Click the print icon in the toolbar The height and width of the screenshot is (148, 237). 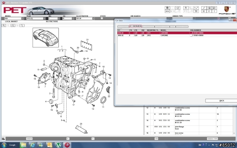[x=186, y=8]
